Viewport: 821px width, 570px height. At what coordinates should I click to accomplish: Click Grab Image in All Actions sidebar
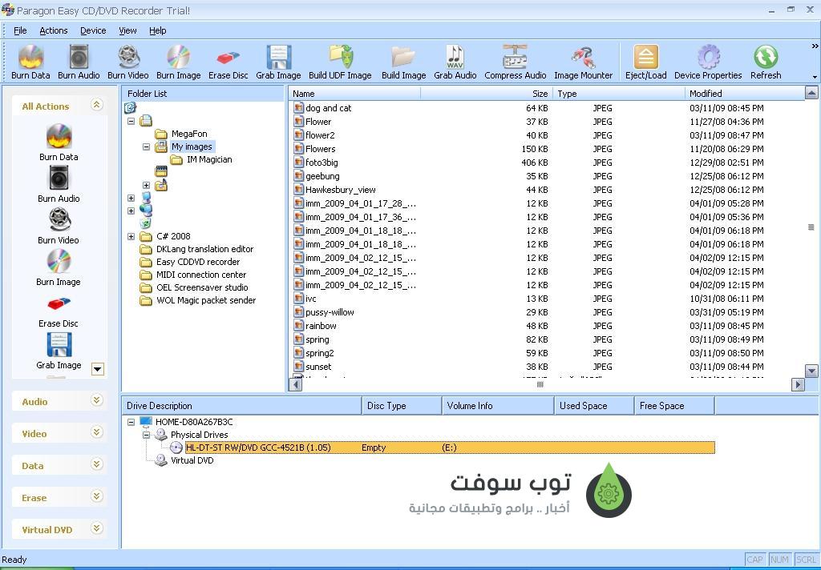(x=59, y=351)
